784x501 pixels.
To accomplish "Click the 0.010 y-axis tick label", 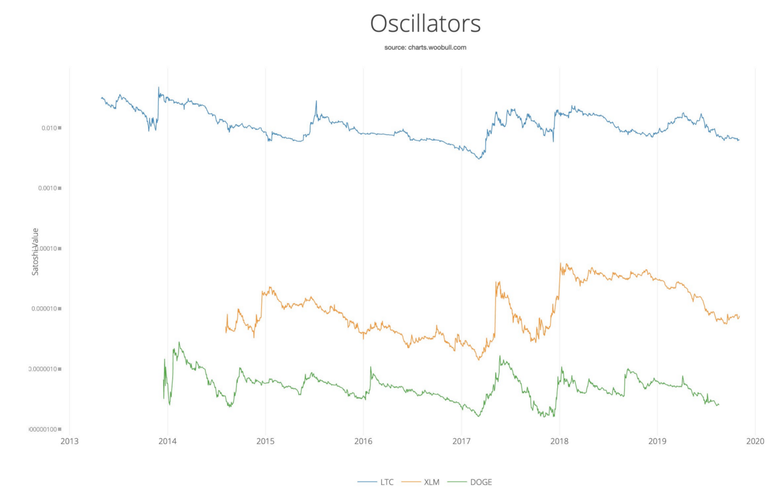I will point(49,128).
